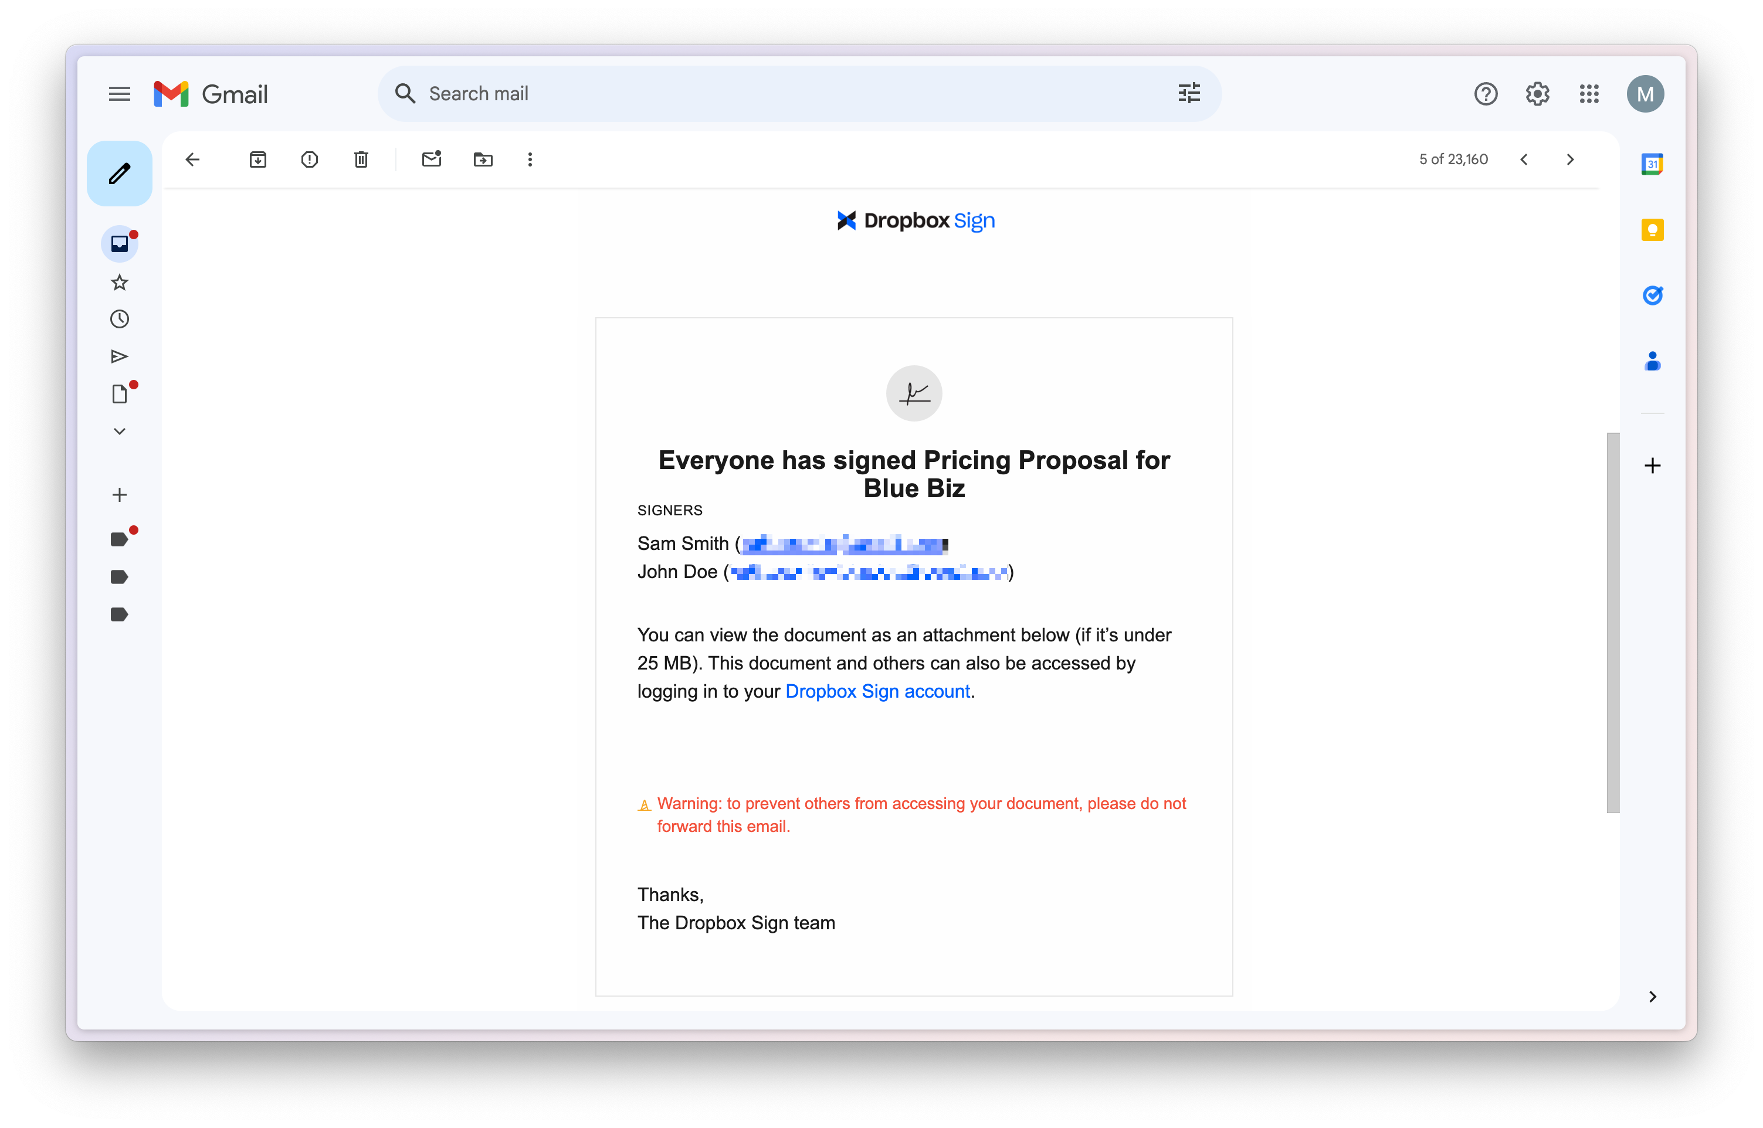Mark the email as unread
Screen dimensions: 1763x1128
pyautogui.click(x=432, y=159)
